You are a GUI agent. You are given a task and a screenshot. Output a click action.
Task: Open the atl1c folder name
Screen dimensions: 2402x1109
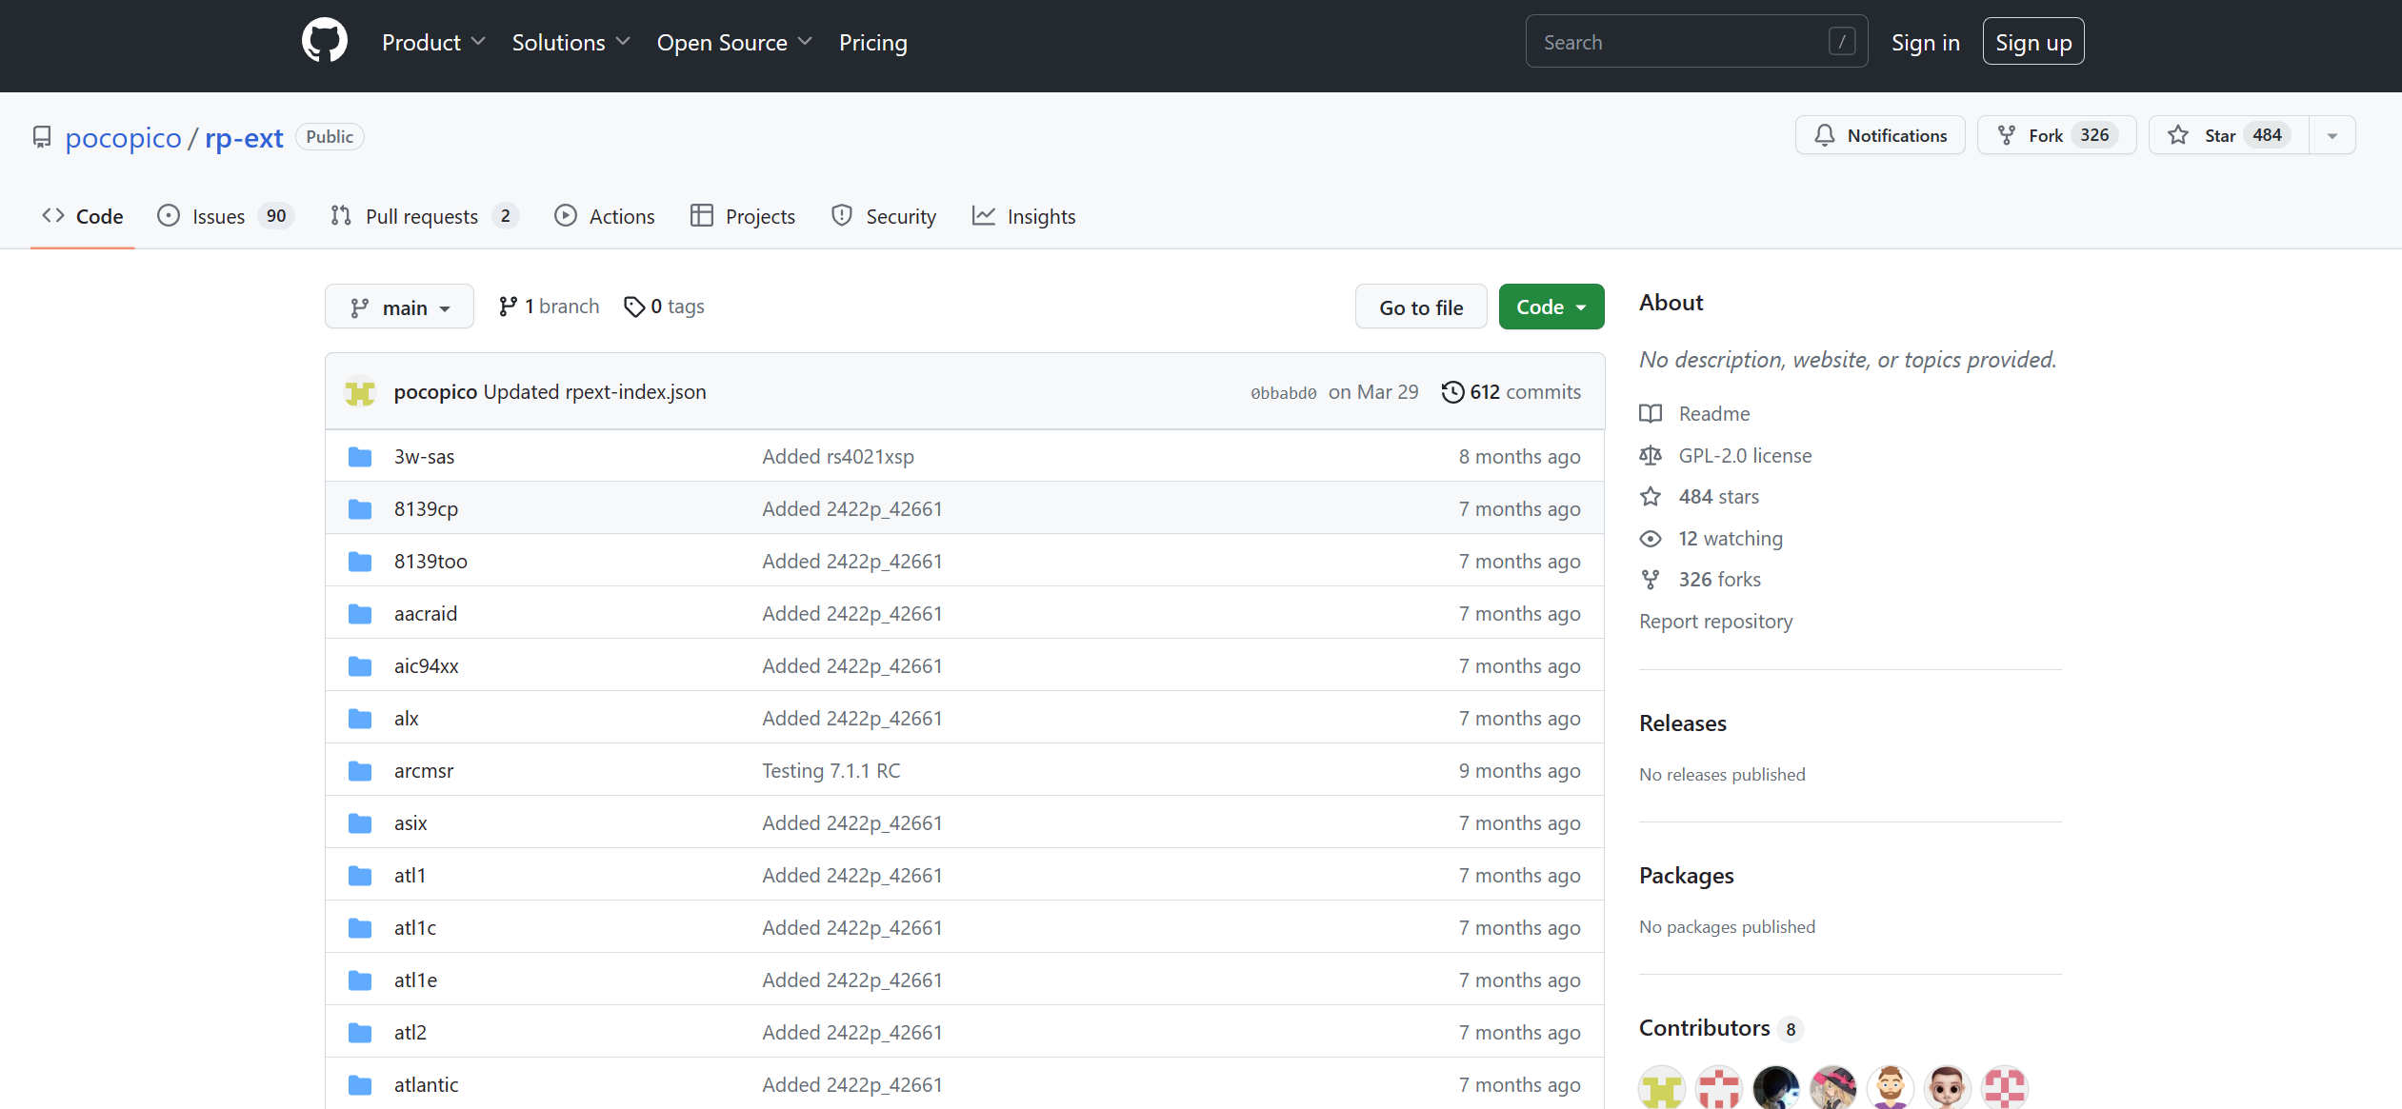click(x=415, y=928)
